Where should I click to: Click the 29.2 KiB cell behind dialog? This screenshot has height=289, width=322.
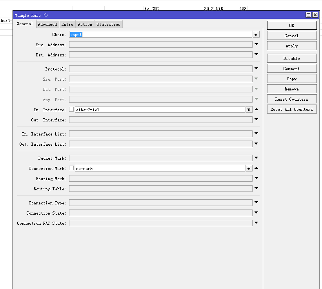[x=213, y=9]
